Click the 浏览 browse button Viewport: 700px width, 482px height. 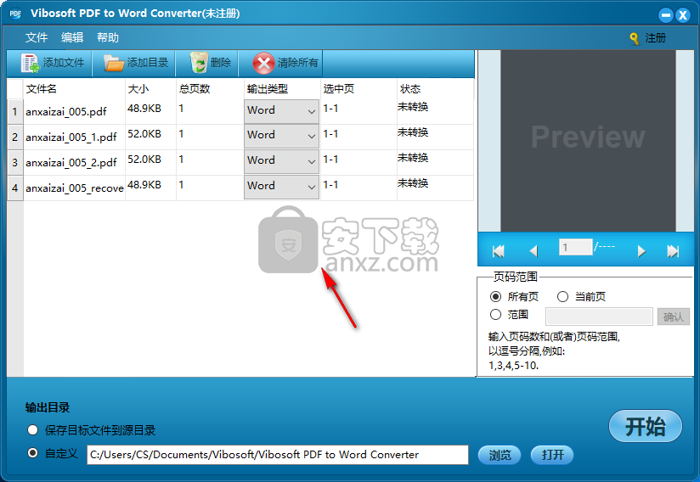500,455
